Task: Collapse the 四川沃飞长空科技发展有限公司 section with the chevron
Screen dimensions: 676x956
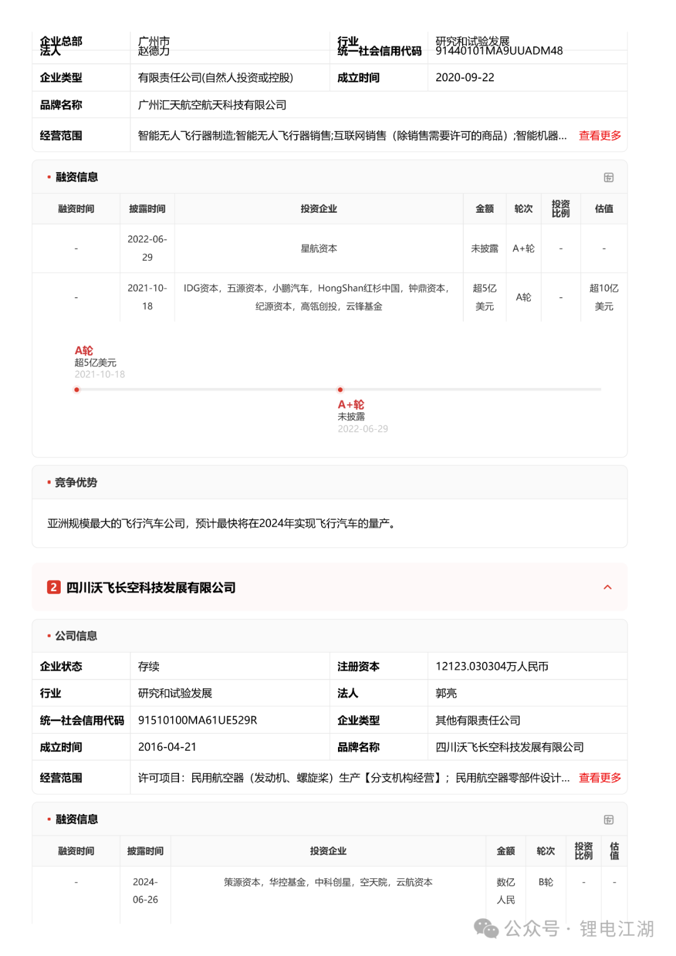Action: pos(607,587)
